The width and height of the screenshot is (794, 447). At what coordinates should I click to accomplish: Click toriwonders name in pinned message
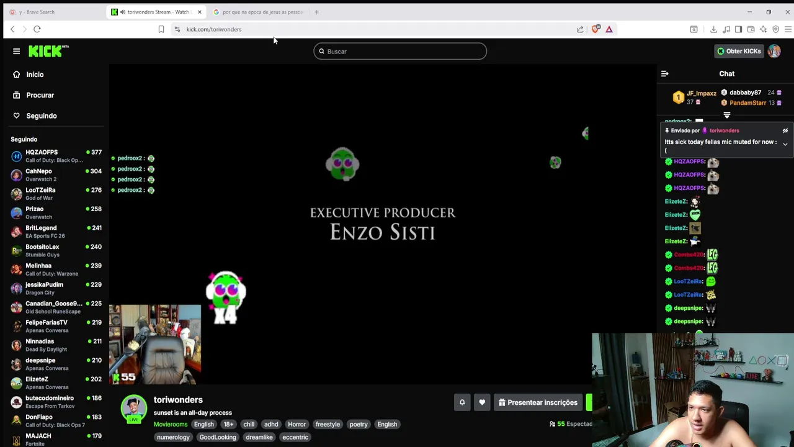coord(724,131)
